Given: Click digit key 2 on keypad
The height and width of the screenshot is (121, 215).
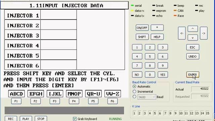Looking at the screenshot, I should (150, 47).
